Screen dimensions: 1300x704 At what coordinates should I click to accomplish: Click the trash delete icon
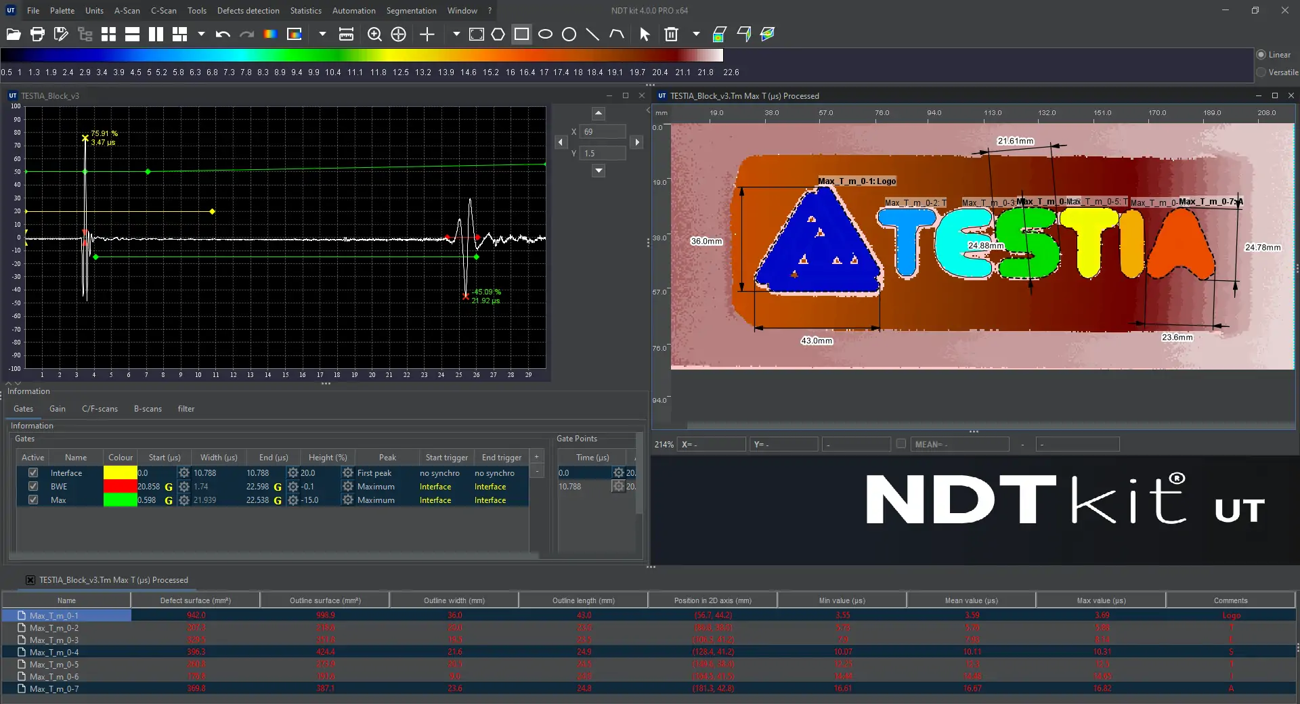coord(671,35)
